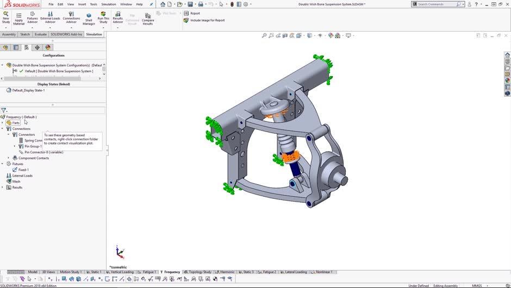Pin the menu bar with the pushpin
This screenshot has height=288, width=511.
tap(152, 4)
